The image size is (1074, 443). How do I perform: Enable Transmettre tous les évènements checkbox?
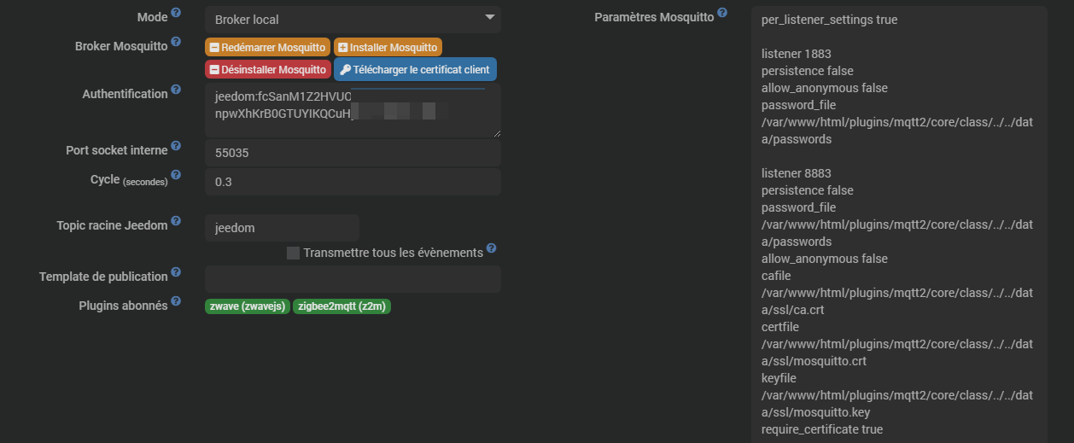point(294,253)
